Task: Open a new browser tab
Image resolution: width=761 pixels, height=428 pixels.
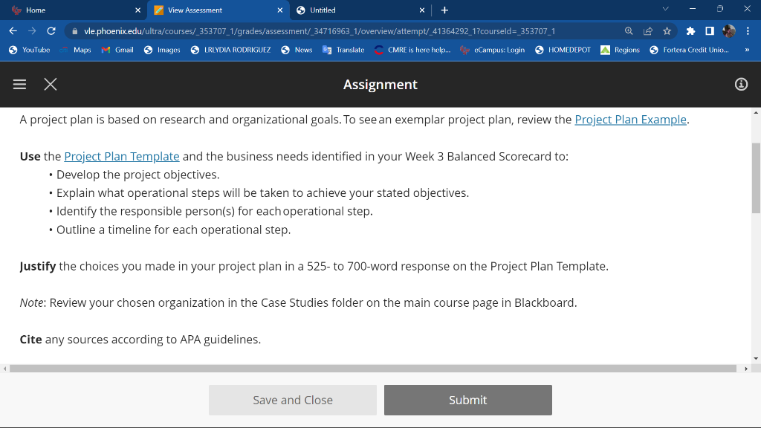Action: [x=444, y=10]
